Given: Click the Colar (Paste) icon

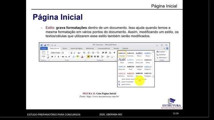Looking at the screenshot, I should [x=43, y=54].
